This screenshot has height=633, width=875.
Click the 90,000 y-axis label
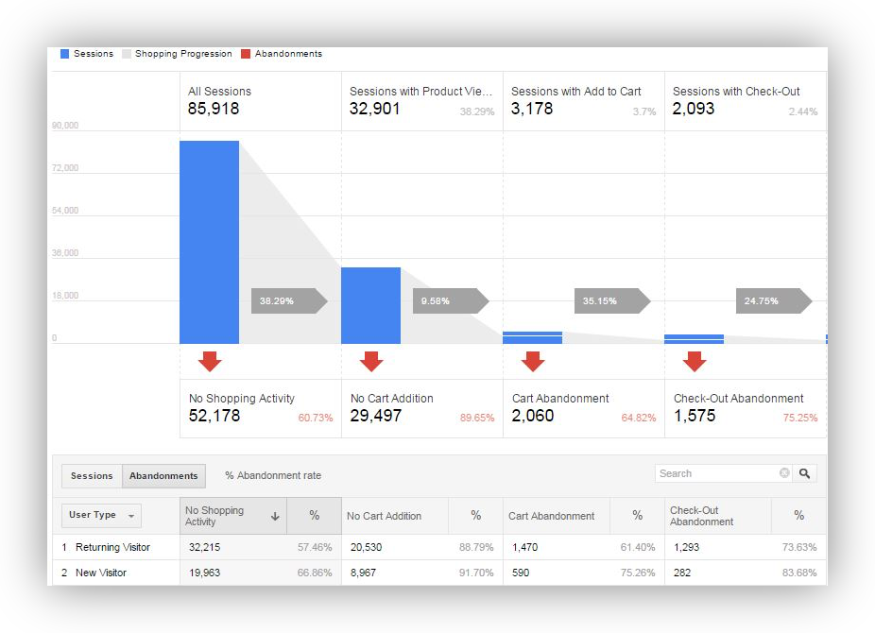(65, 126)
